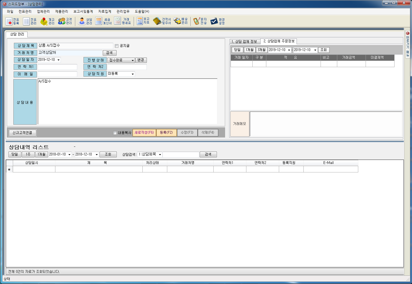
Task: Open order info end date dropdown
Action: pos(315,50)
